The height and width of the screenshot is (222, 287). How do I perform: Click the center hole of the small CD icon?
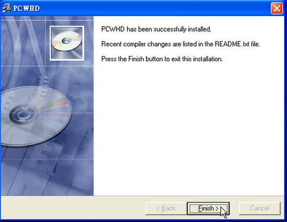(x=66, y=41)
